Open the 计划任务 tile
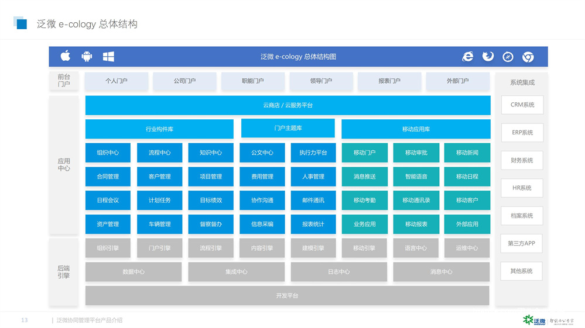The image size is (585, 328). pyautogui.click(x=160, y=201)
